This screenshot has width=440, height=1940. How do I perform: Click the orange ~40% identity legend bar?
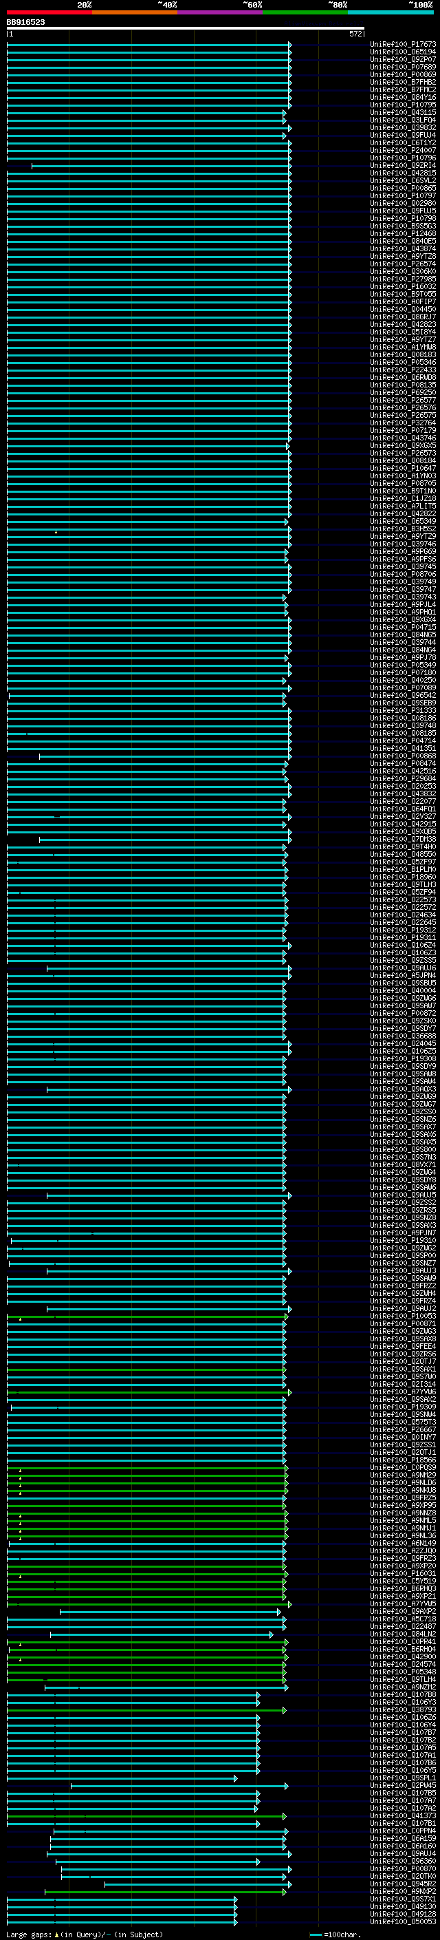[x=135, y=12]
